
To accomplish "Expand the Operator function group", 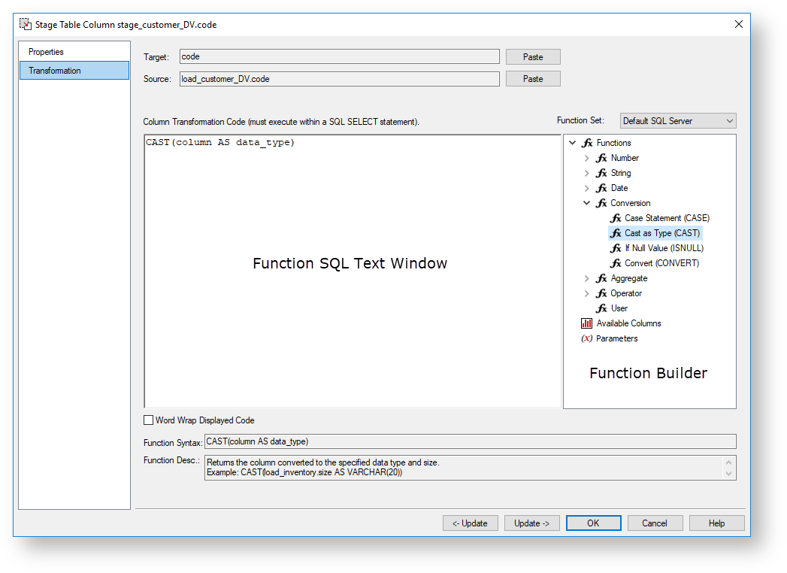I will [x=587, y=294].
